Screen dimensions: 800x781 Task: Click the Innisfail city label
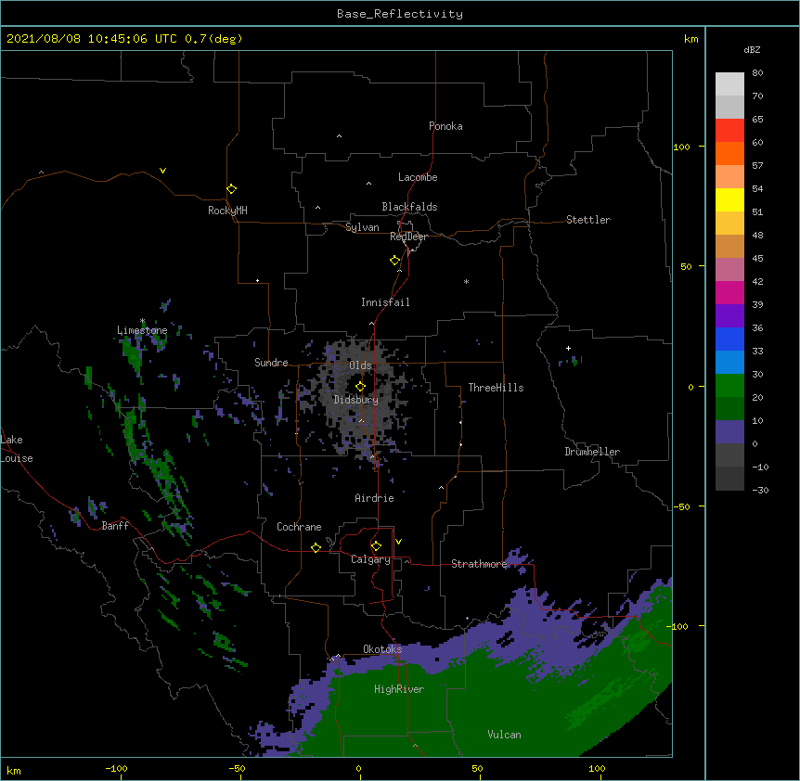click(385, 302)
